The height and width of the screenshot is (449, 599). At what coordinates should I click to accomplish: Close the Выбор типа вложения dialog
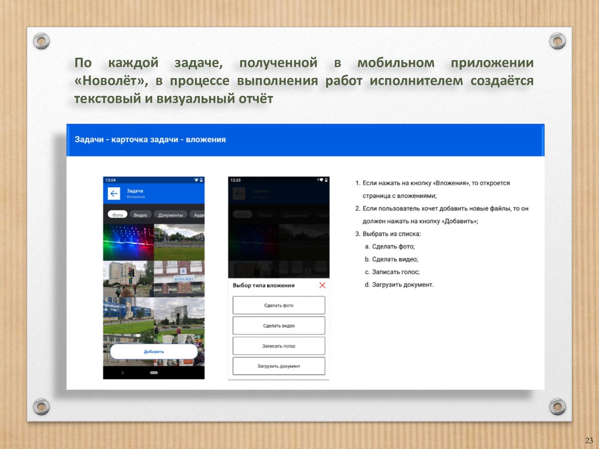[322, 285]
